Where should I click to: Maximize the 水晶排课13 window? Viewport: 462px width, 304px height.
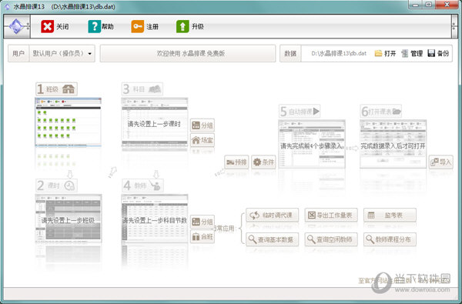pos(430,5)
